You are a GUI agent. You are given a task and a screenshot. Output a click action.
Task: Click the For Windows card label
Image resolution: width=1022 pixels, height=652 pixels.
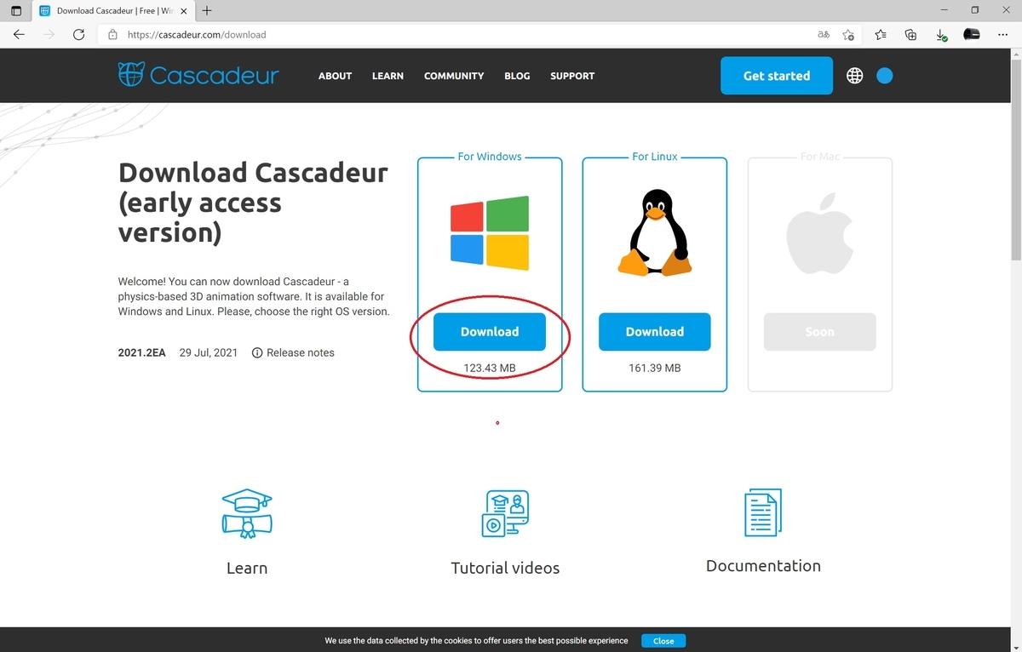point(490,157)
